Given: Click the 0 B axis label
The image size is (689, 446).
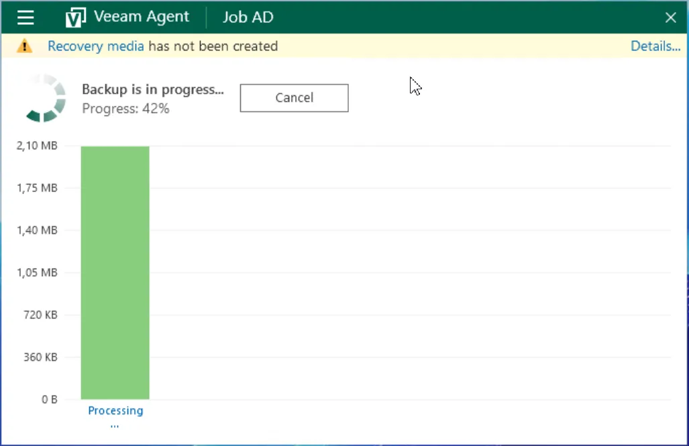Looking at the screenshot, I should click(49, 399).
